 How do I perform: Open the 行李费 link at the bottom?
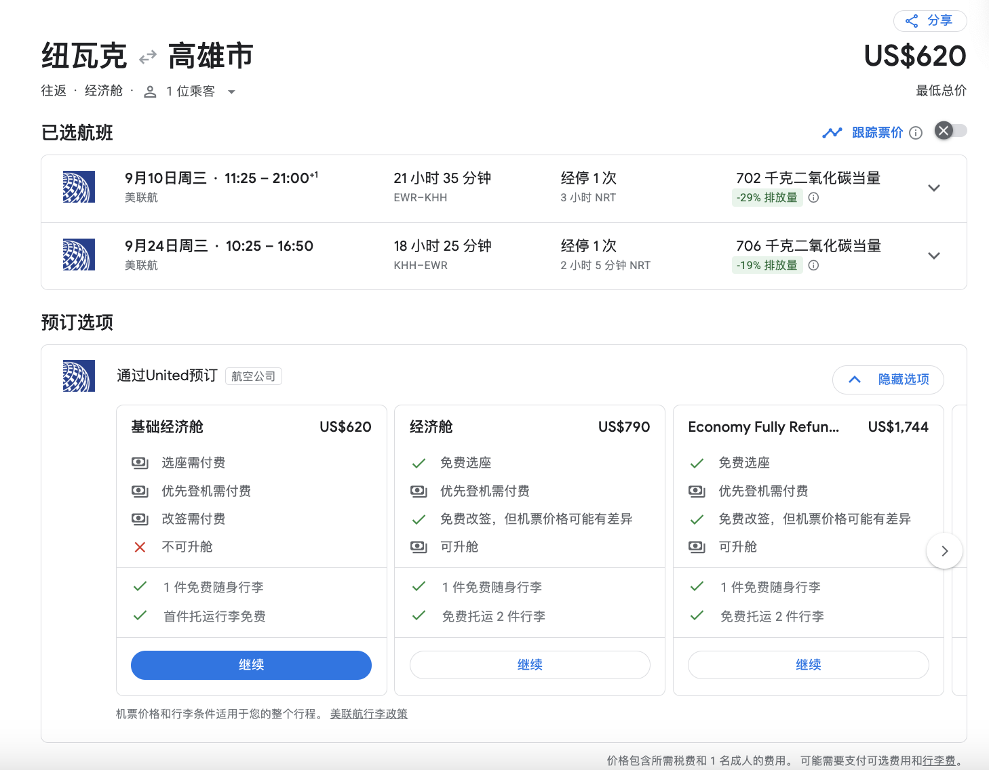coord(939,761)
